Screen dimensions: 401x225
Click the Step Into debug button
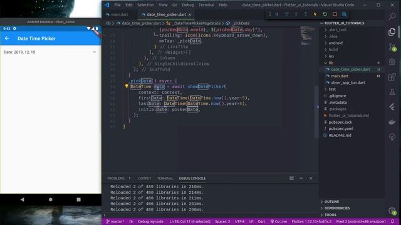296,14
